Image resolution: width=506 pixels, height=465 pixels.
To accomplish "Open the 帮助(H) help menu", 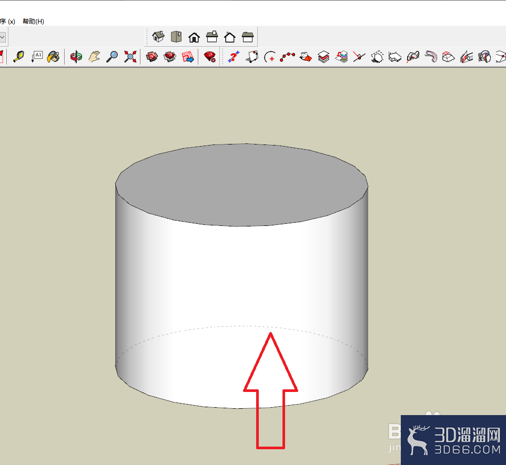I will (33, 22).
